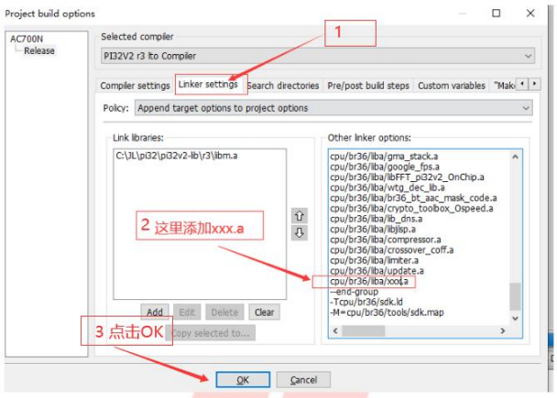
Task: Click left arrow of horizontal scrollbar
Action: pyautogui.click(x=335, y=330)
